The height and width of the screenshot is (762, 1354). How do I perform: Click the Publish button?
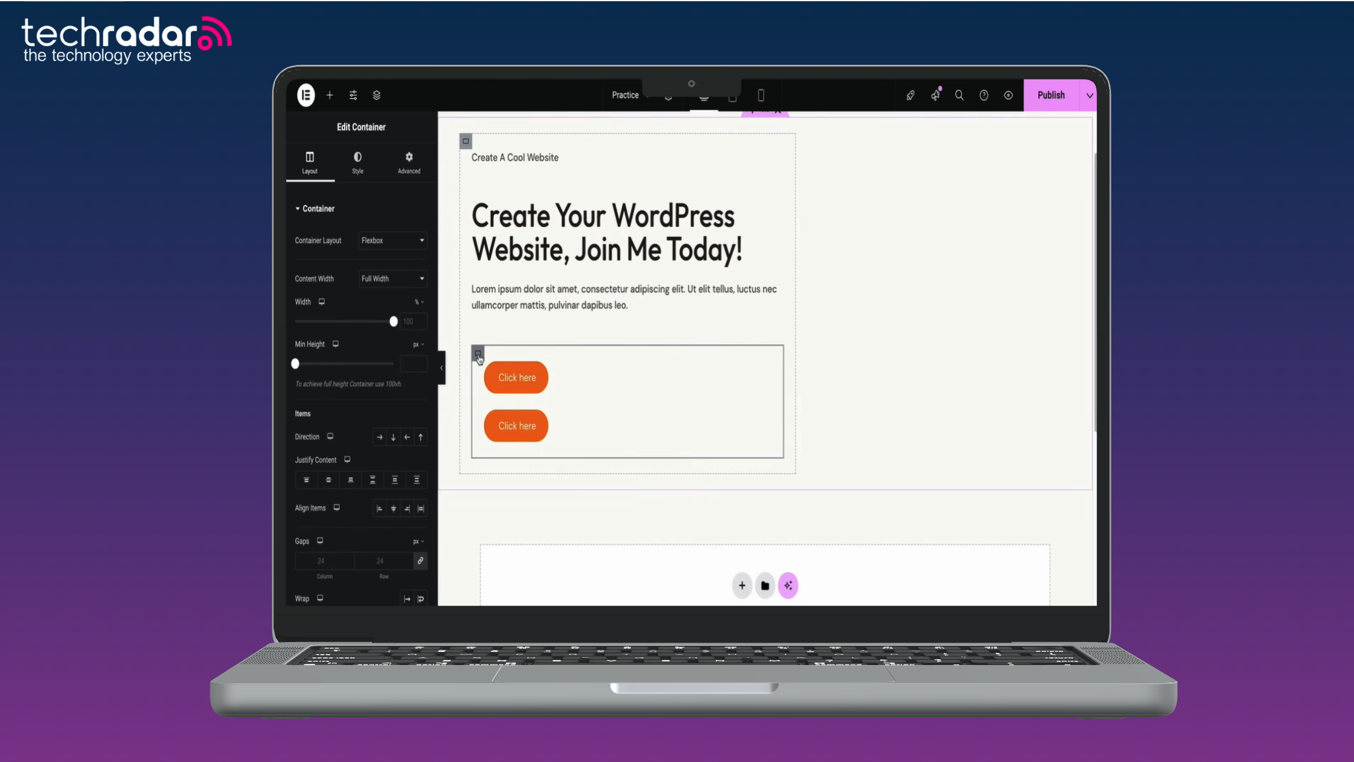pos(1050,95)
